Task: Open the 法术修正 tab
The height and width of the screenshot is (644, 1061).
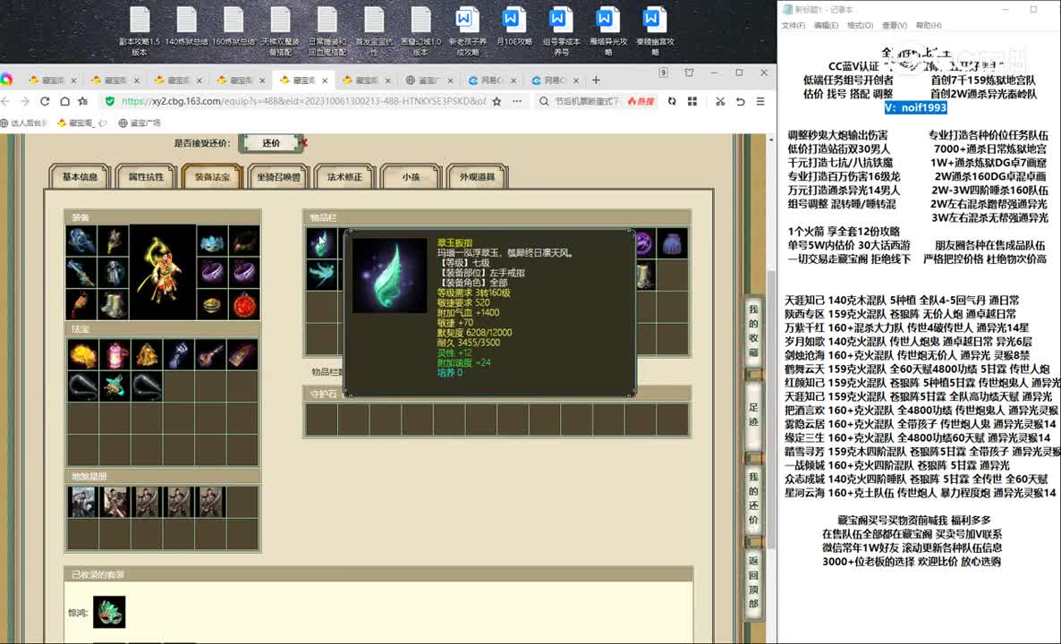Action: [x=344, y=176]
